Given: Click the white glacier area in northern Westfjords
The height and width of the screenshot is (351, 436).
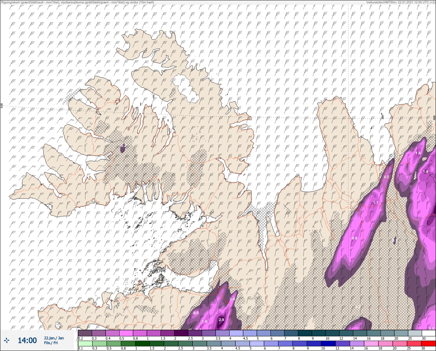Looking at the screenshot, I should point(186,88).
